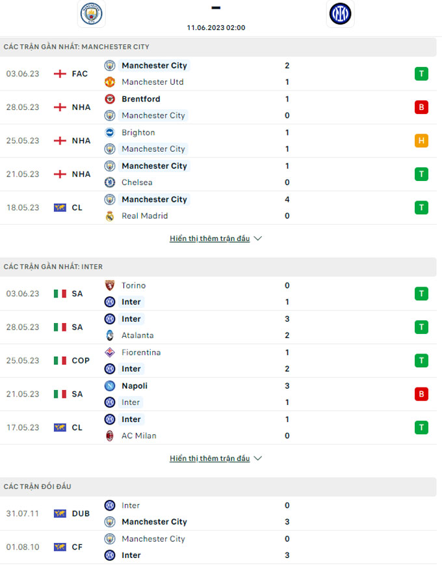Select the AC Milan crest in Inter's matches
The height and width of the screenshot is (573, 442).
click(x=109, y=436)
